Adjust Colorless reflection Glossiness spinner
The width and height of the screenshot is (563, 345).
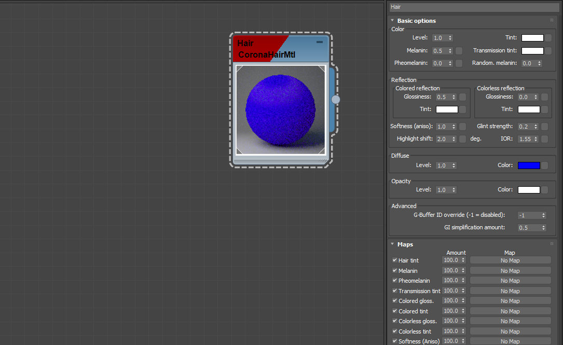click(535, 97)
